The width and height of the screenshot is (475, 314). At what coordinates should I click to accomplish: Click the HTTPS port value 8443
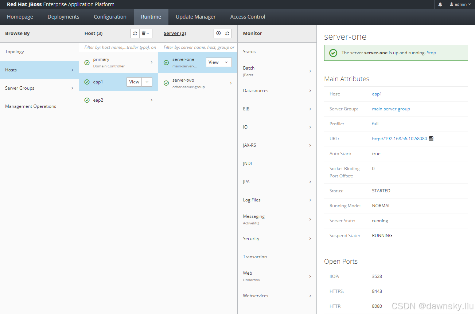[x=377, y=291]
